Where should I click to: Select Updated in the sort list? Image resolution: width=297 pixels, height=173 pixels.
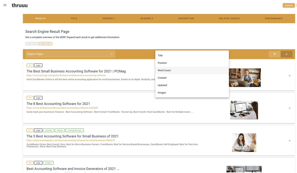[162, 85]
